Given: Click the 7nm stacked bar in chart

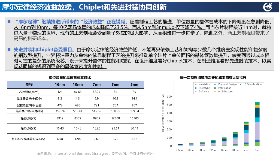Looking at the screenshot, I should tap(246, 134).
